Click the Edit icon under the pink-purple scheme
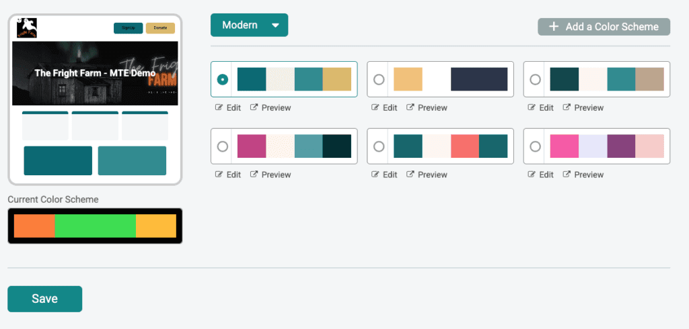Viewport: 689px width, 329px height. [x=532, y=175]
